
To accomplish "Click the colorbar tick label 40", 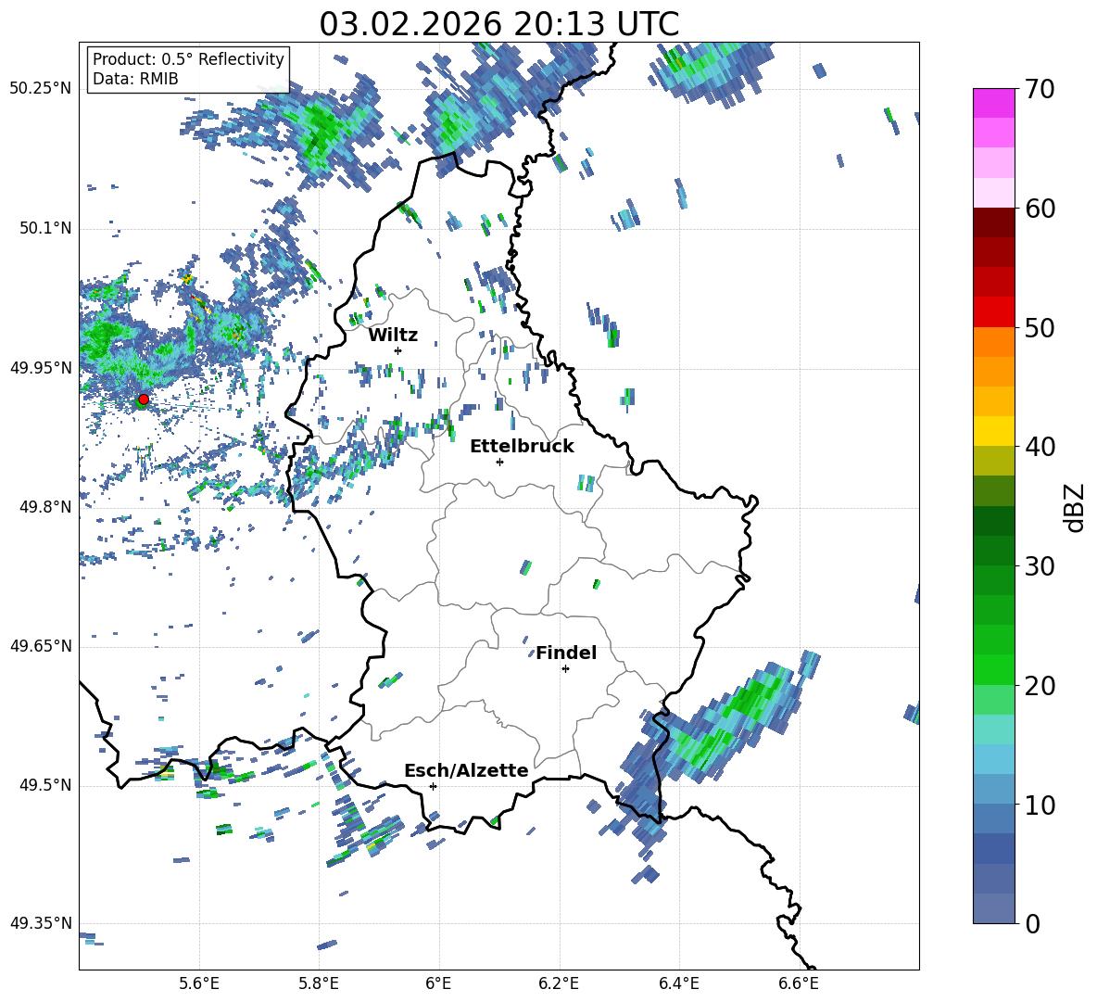I will (1040, 447).
